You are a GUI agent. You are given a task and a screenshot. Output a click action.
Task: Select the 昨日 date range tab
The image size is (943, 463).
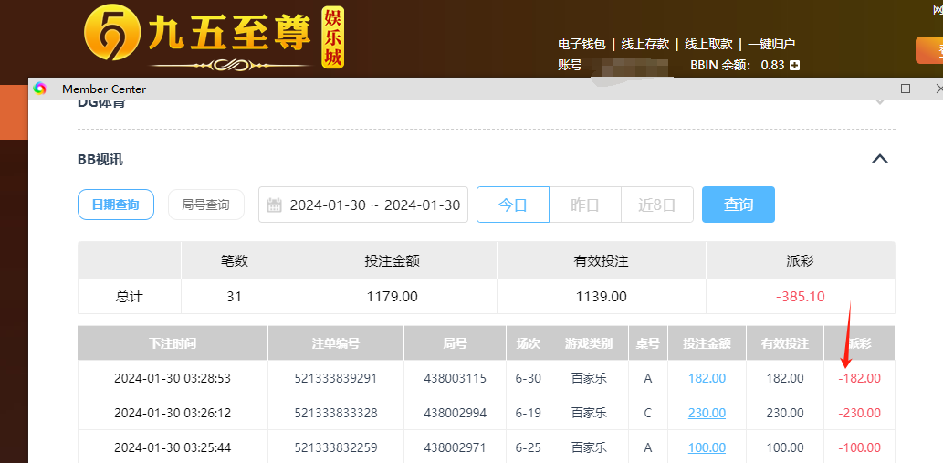pos(584,205)
